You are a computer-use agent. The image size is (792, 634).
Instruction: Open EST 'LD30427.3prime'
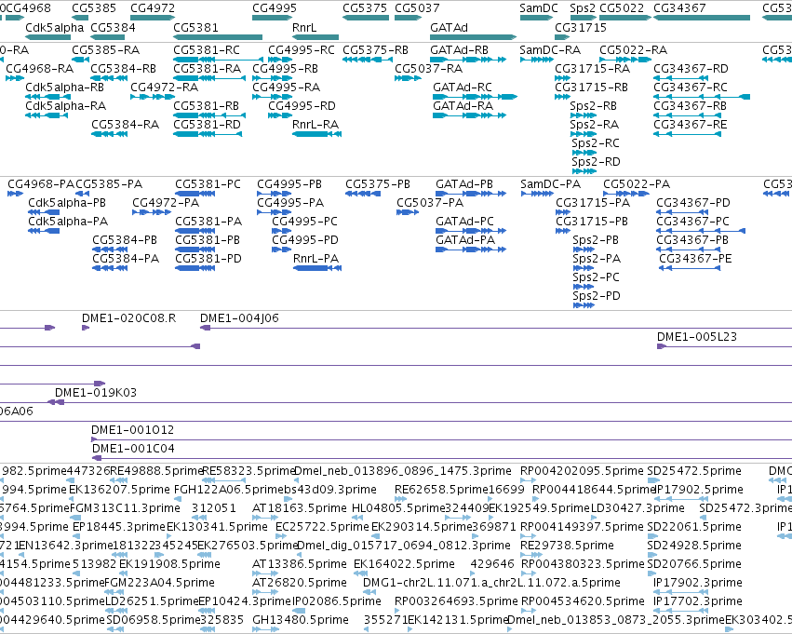click(638, 508)
